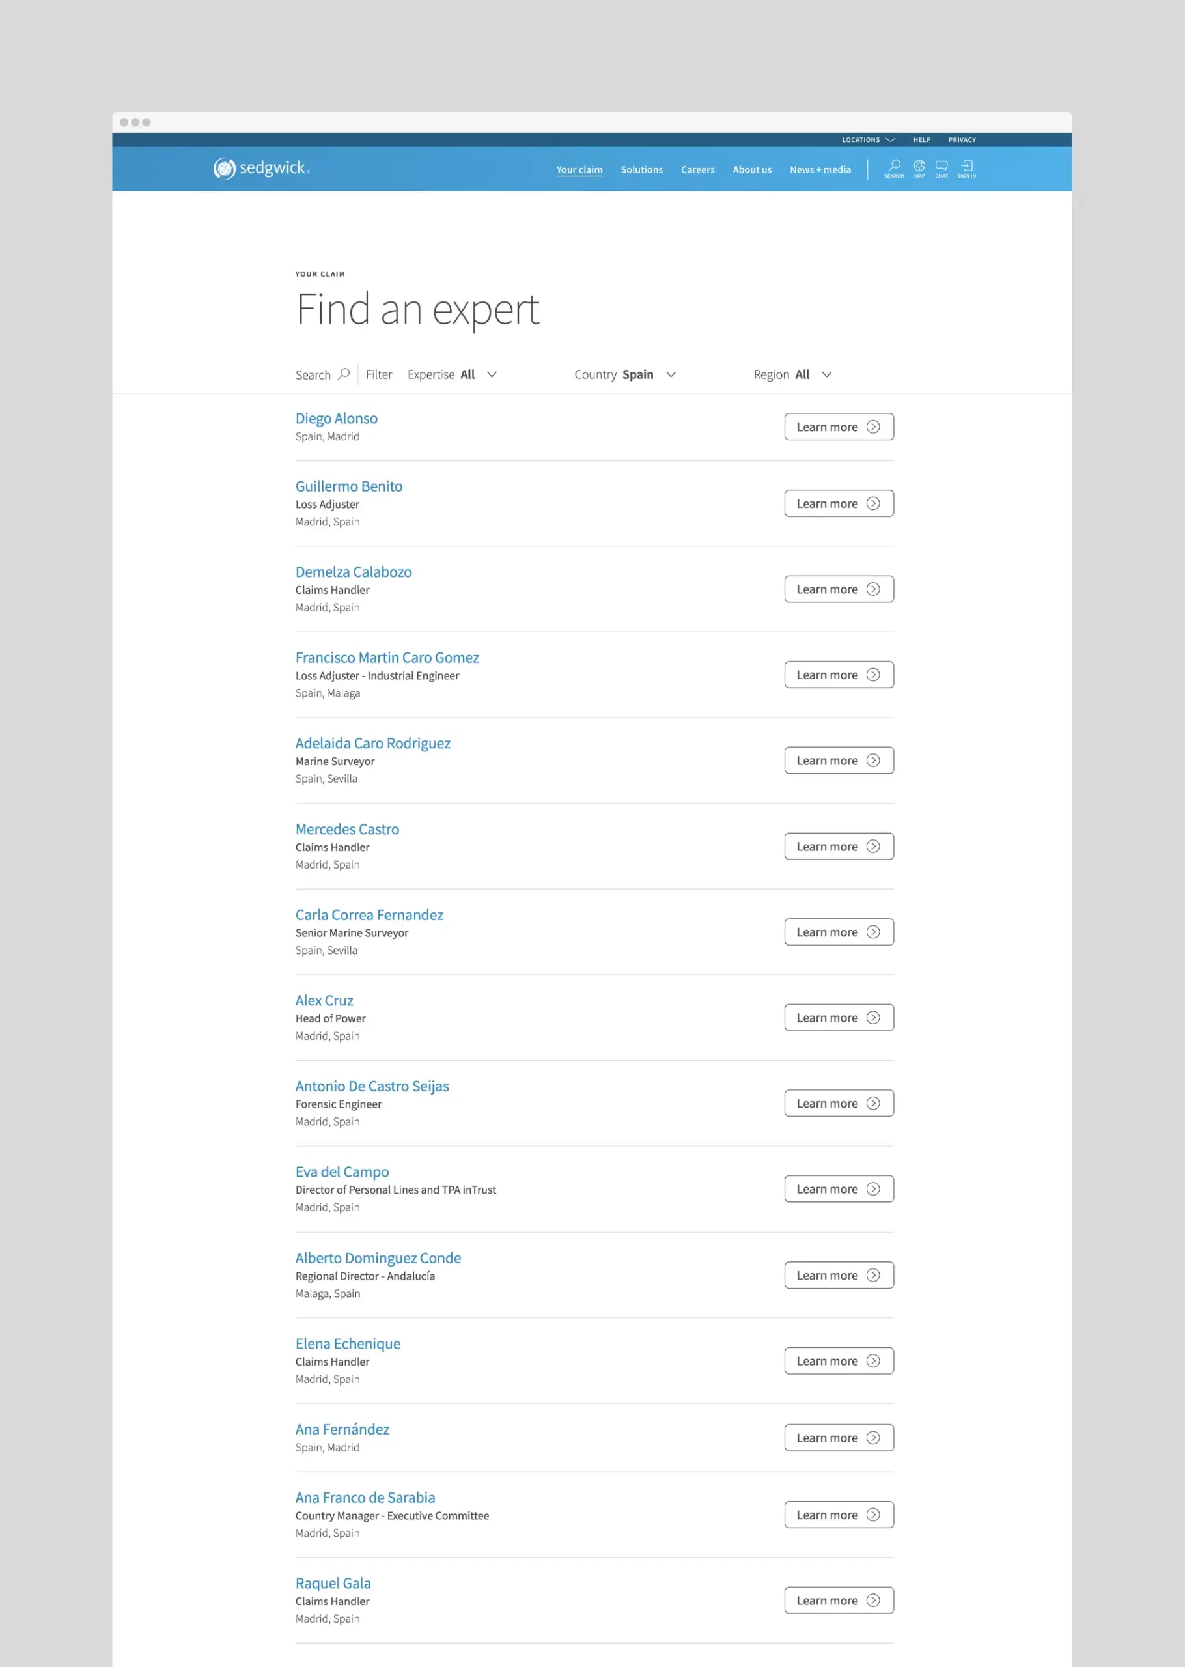This screenshot has width=1185, height=1667.
Task: Open Alex Cruz's profile link
Action: [324, 1000]
